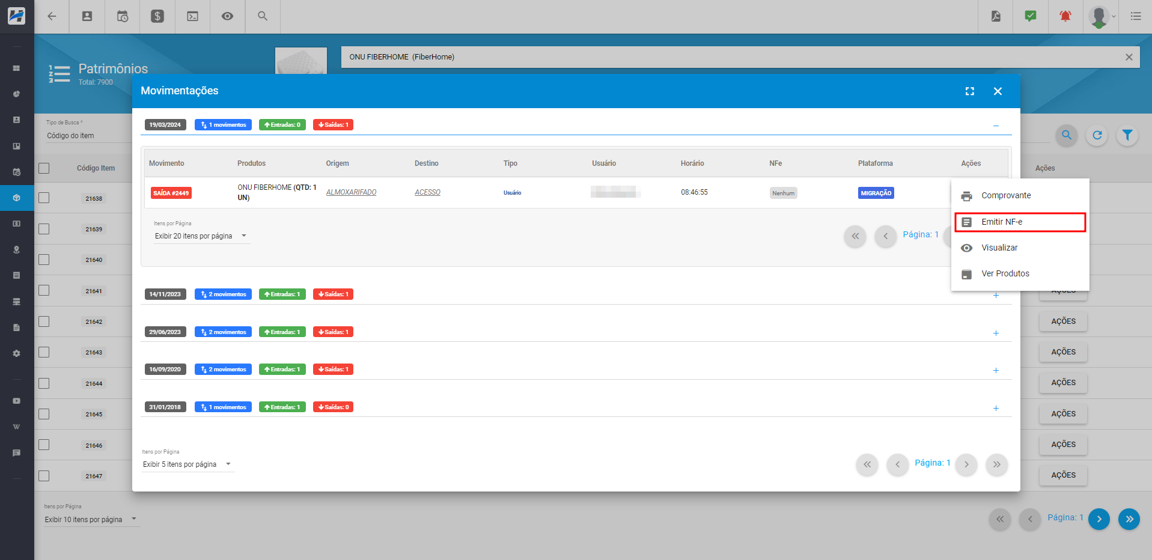Collapse the 19/03/2024 movement group
The width and height of the screenshot is (1152, 560).
click(x=996, y=126)
